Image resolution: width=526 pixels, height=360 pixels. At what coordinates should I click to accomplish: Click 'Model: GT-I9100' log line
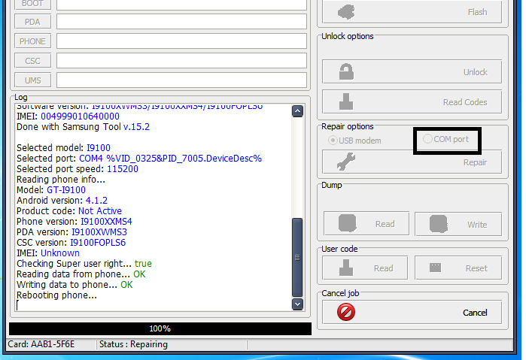[x=51, y=190]
